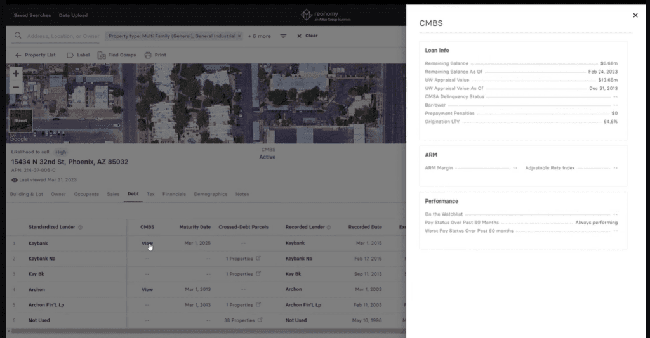Click the Label button

pos(78,55)
